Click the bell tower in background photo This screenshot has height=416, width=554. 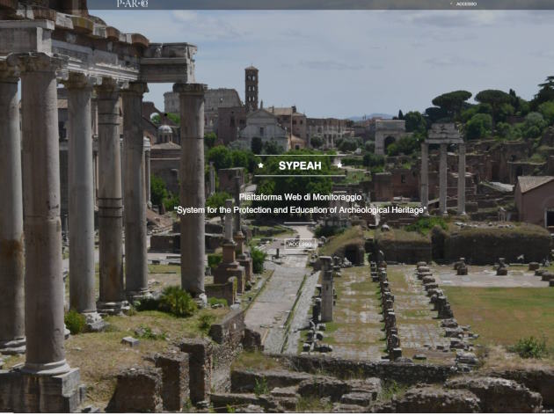251,88
